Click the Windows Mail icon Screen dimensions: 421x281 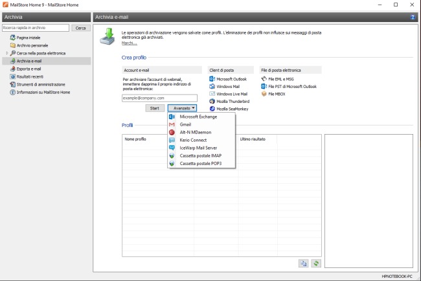coord(212,86)
